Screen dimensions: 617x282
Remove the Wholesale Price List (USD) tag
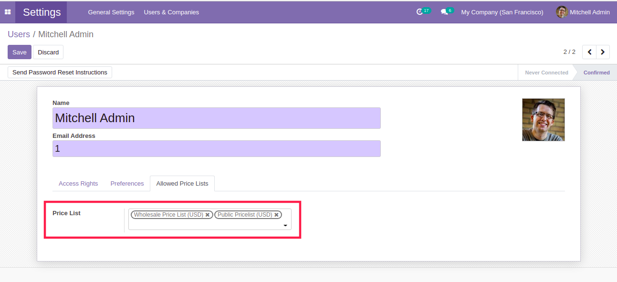point(208,215)
